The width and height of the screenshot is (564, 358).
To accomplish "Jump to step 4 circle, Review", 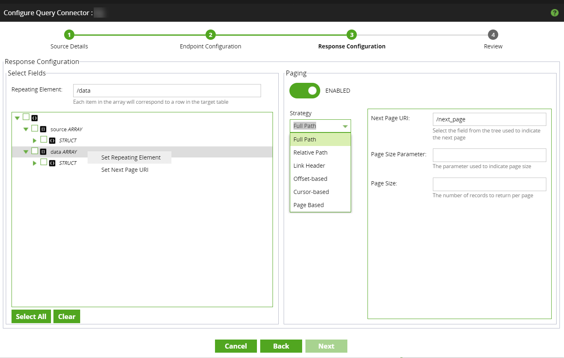I will (493, 35).
